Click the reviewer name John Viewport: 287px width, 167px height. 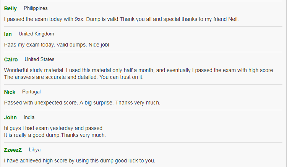pyautogui.click(x=10, y=117)
